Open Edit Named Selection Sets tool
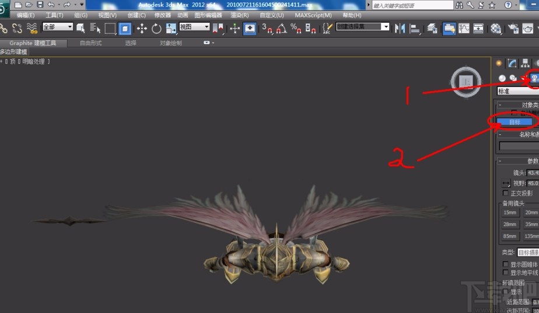Image resolution: width=539 pixels, height=313 pixels. point(327,29)
